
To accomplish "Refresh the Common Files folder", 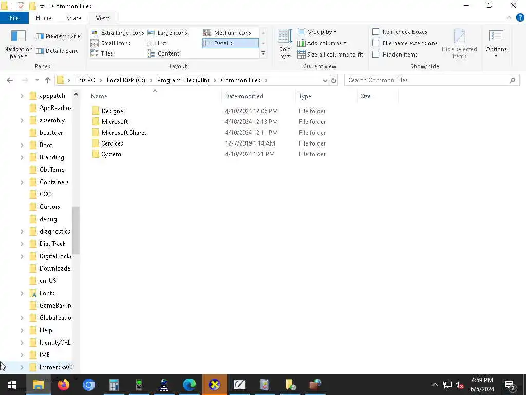I will 334,81.
